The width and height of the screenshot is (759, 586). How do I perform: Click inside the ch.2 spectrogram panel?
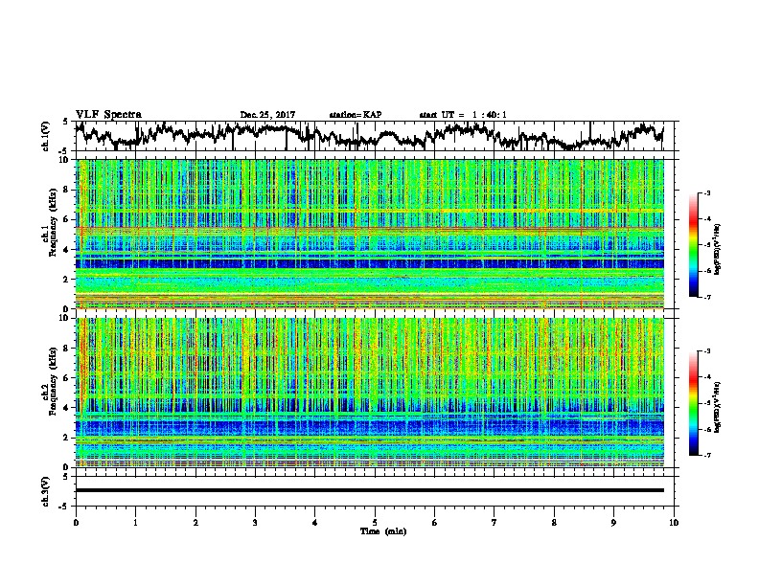[x=370, y=393]
